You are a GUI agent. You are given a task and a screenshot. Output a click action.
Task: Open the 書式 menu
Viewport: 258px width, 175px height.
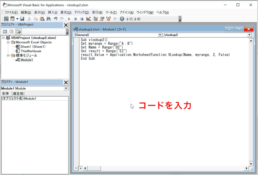pyautogui.click(x=66, y=13)
